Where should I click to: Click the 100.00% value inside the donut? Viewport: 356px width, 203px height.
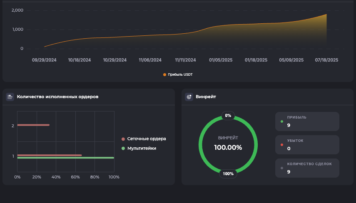[x=228, y=147]
